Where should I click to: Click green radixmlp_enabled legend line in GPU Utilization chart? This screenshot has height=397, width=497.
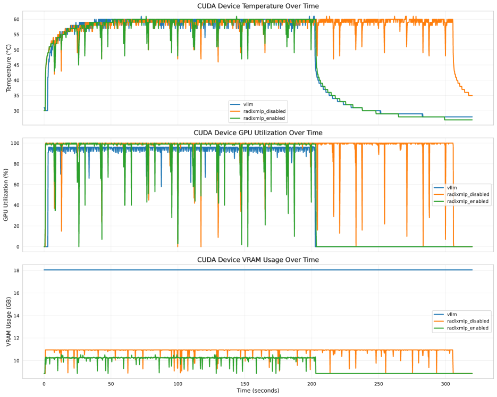click(x=440, y=202)
